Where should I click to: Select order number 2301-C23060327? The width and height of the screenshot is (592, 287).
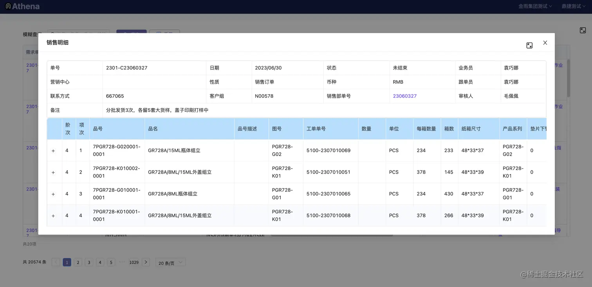click(x=127, y=68)
